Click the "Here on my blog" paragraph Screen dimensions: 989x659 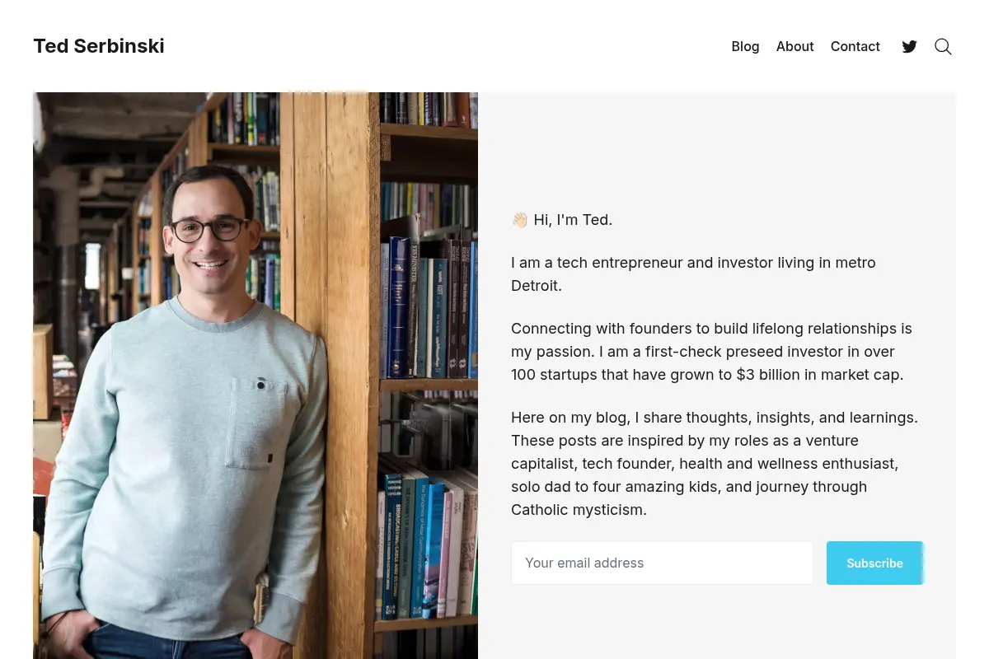715,464
